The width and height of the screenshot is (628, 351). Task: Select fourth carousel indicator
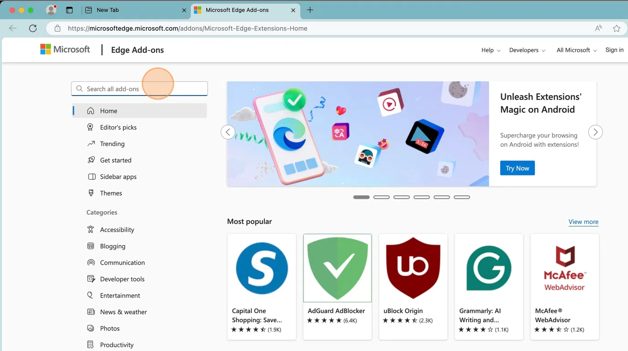pos(422,197)
